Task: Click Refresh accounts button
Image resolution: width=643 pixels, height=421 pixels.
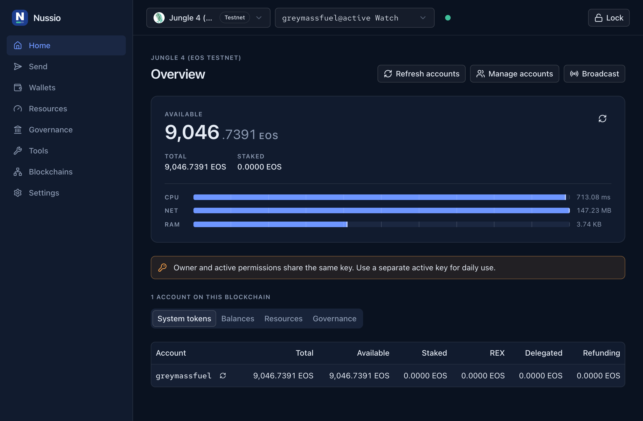Action: pos(422,74)
